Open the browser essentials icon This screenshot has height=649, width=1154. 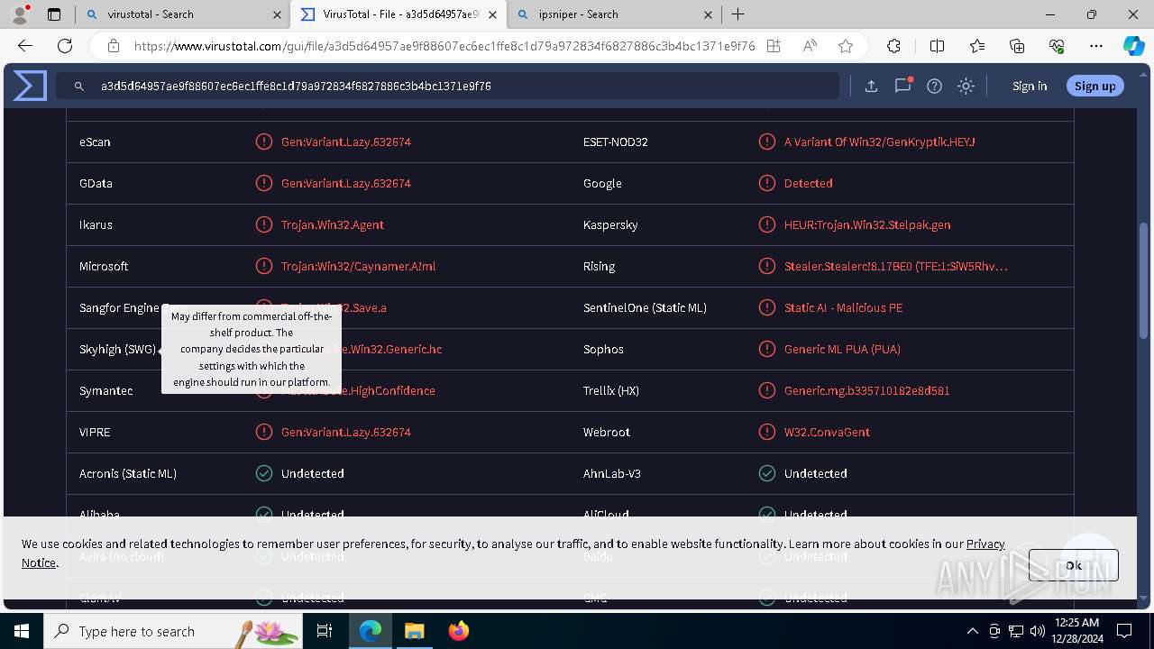[1057, 46]
